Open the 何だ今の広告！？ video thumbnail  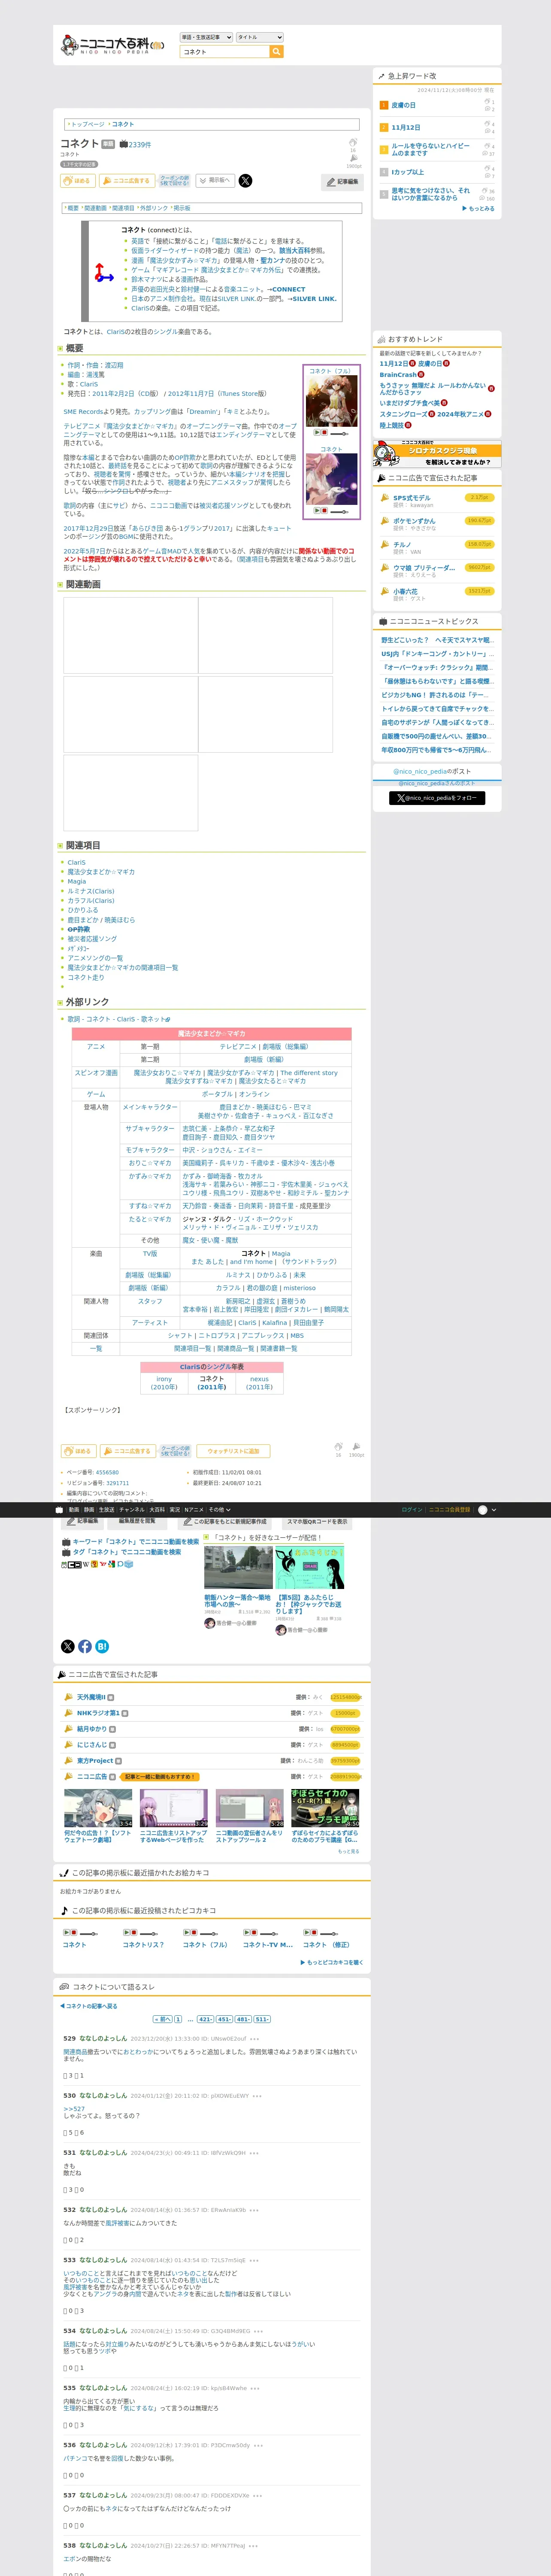pyautogui.click(x=98, y=1808)
